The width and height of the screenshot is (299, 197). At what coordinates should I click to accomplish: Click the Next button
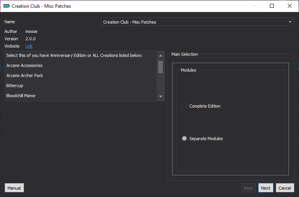pyautogui.click(x=266, y=188)
